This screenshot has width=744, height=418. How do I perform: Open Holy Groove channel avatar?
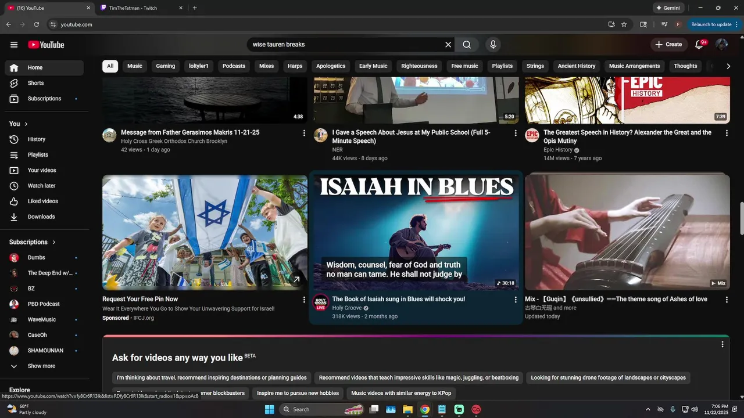[x=321, y=302]
